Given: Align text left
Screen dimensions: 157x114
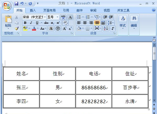Looking at the screenshot, I should [79, 23].
